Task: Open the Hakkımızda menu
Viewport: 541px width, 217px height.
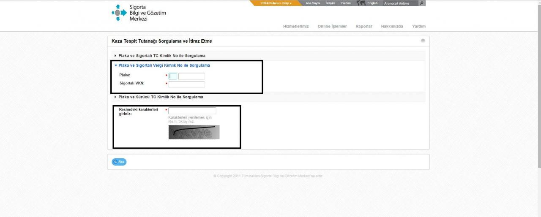Action: click(392, 26)
